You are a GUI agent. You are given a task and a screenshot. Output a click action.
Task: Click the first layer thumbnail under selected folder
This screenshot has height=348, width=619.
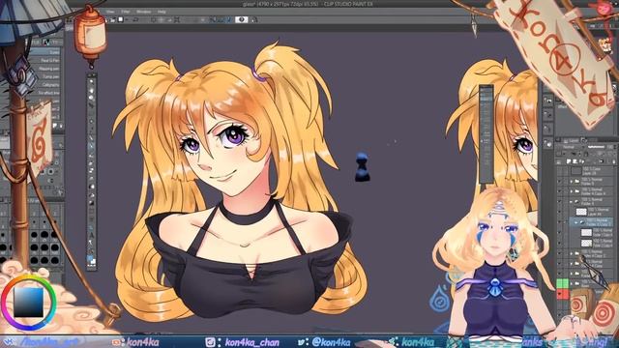[587, 232]
